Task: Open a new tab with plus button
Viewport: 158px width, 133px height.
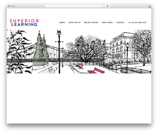Action: [x=150, y=7]
